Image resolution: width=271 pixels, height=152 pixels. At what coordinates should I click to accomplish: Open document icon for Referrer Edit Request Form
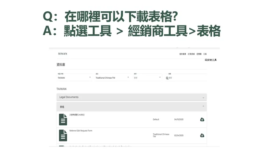tap(63, 136)
